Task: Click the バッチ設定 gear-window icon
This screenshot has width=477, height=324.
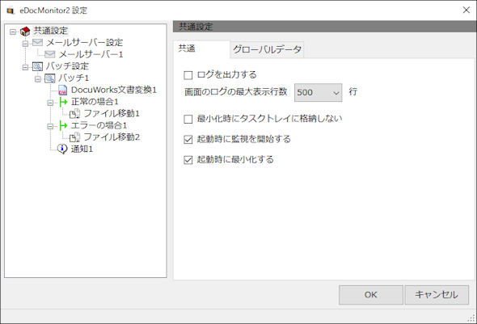Action: [37, 66]
